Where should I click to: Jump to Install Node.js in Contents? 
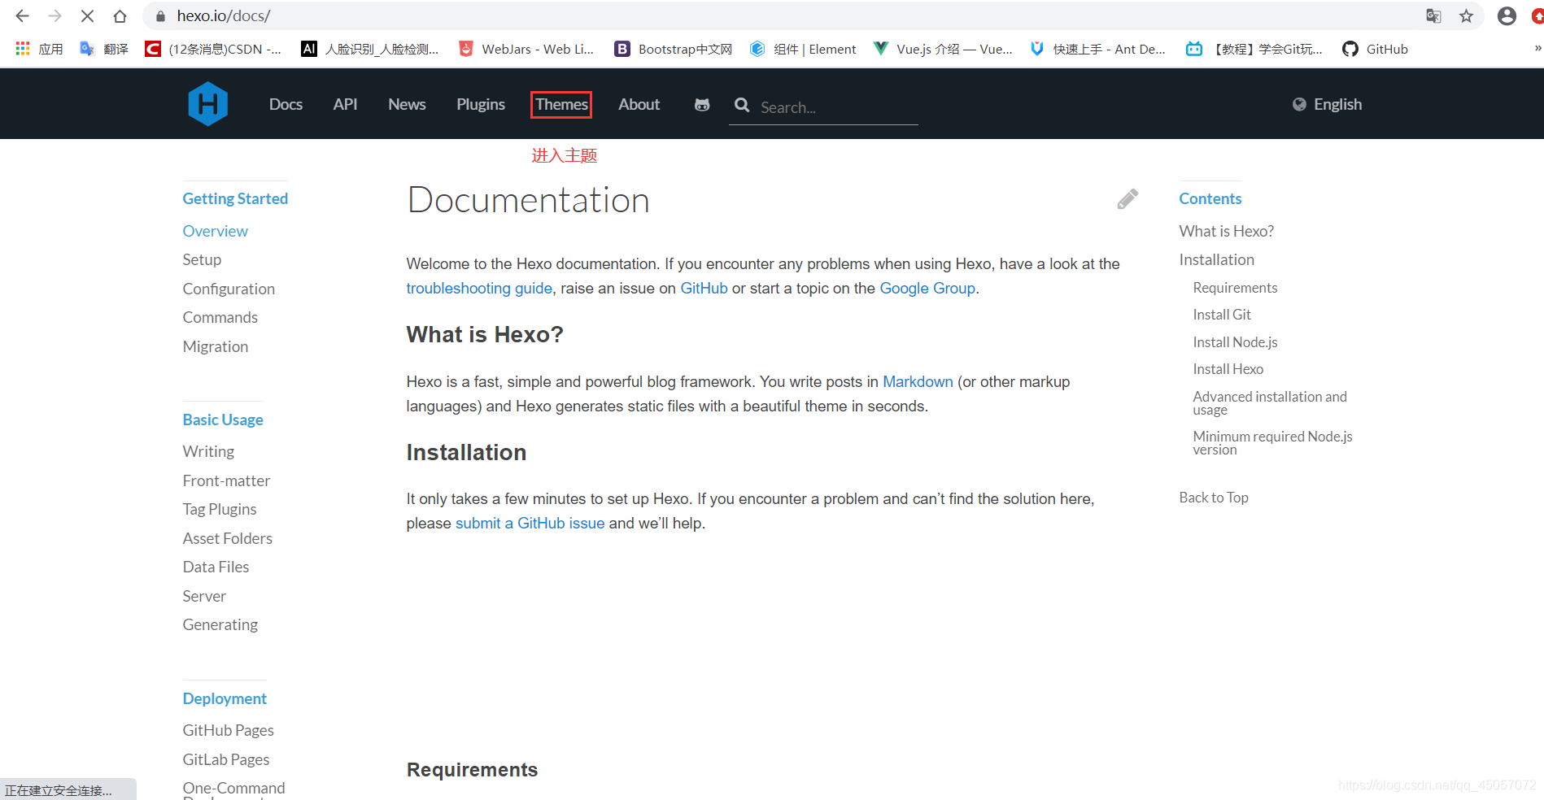(1235, 342)
